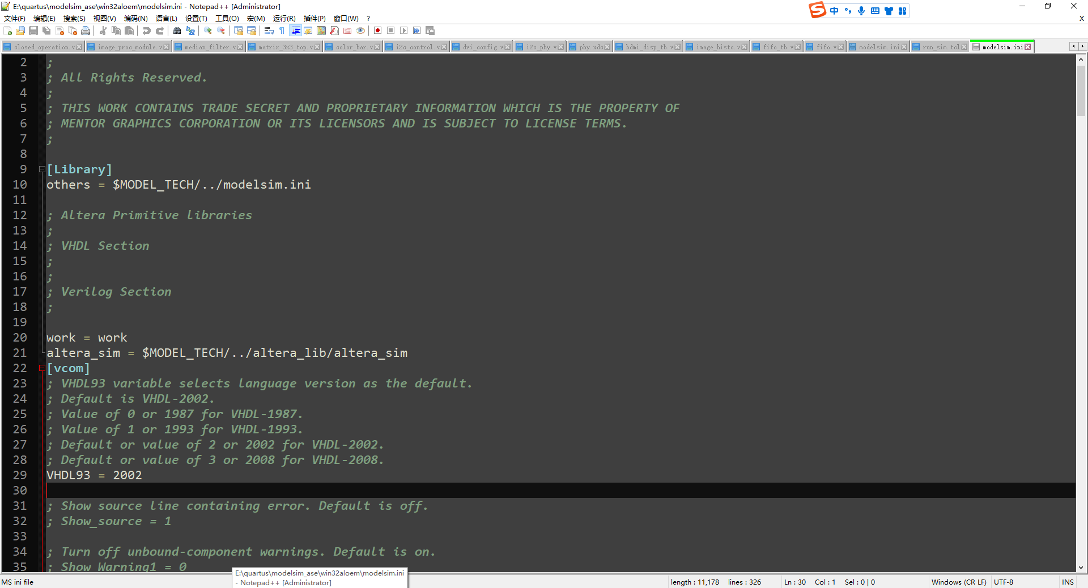
Task: Run the macro multiple times
Action: click(x=416, y=31)
